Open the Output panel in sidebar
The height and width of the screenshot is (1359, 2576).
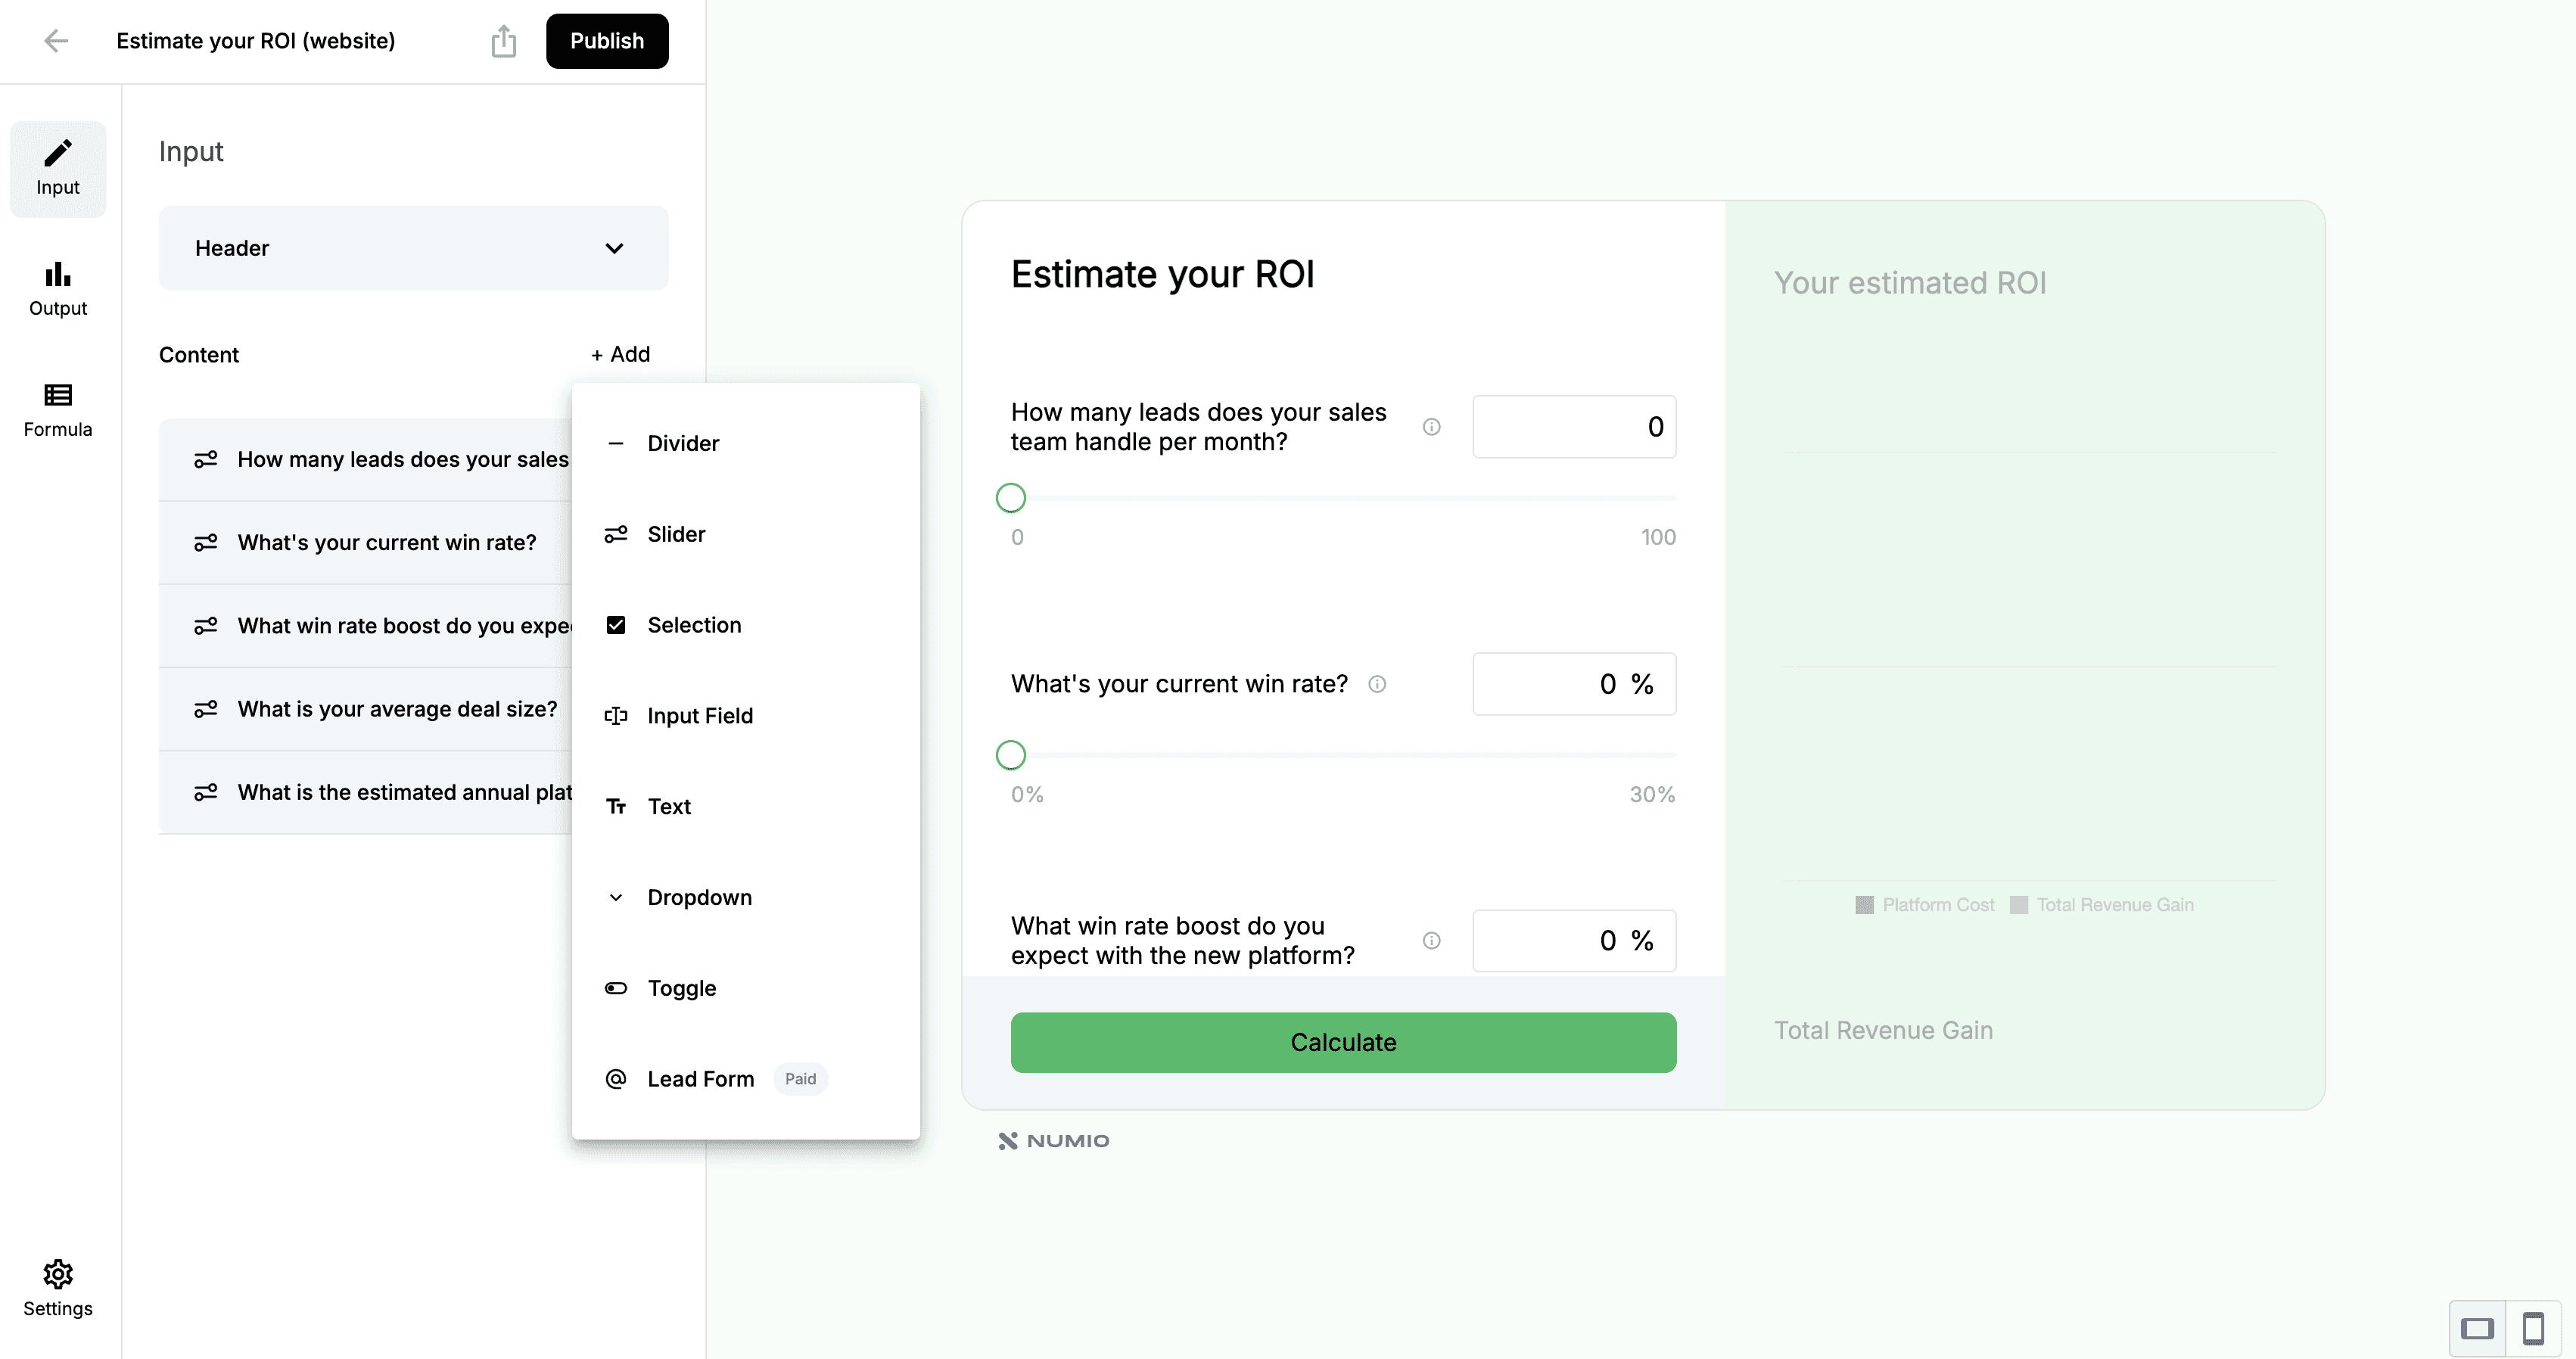click(x=58, y=289)
